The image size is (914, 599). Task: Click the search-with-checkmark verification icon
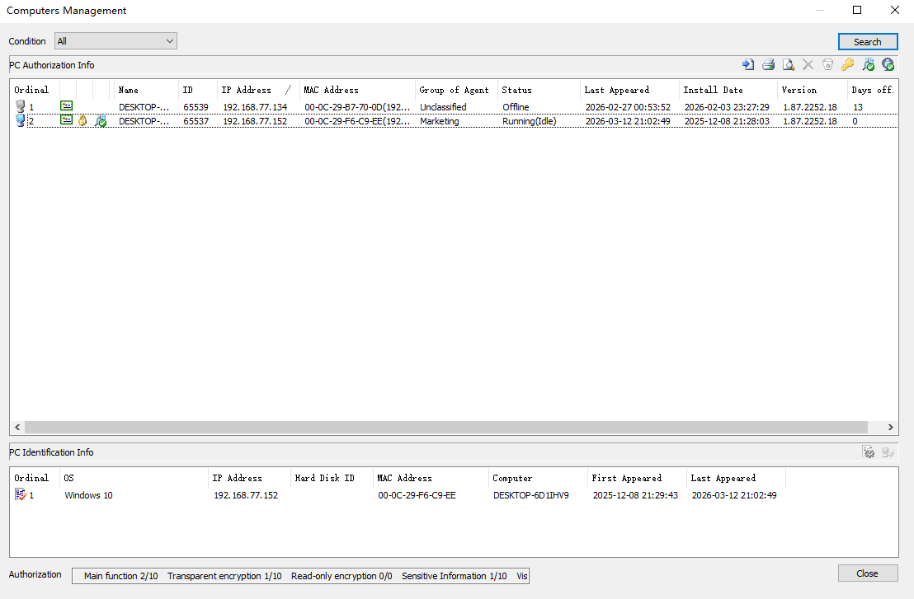click(868, 64)
